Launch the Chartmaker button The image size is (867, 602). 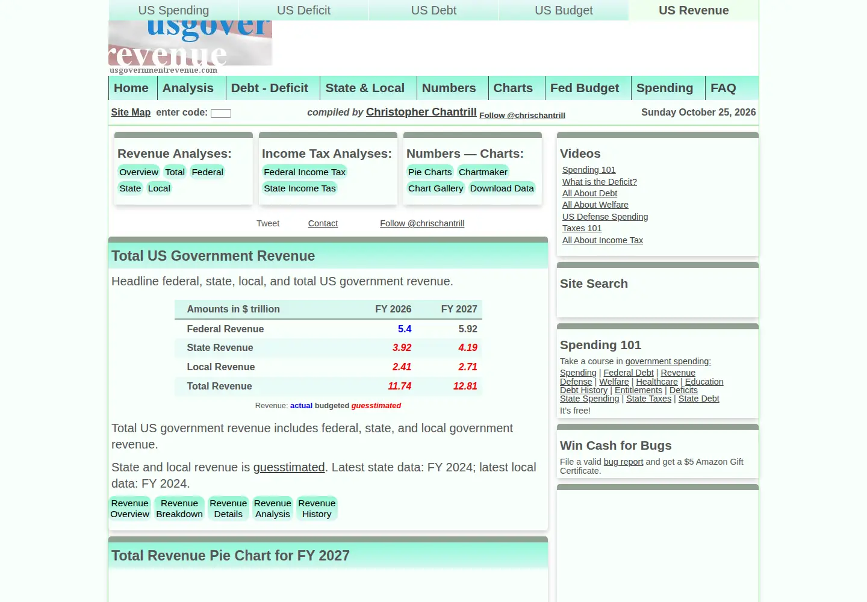(483, 172)
